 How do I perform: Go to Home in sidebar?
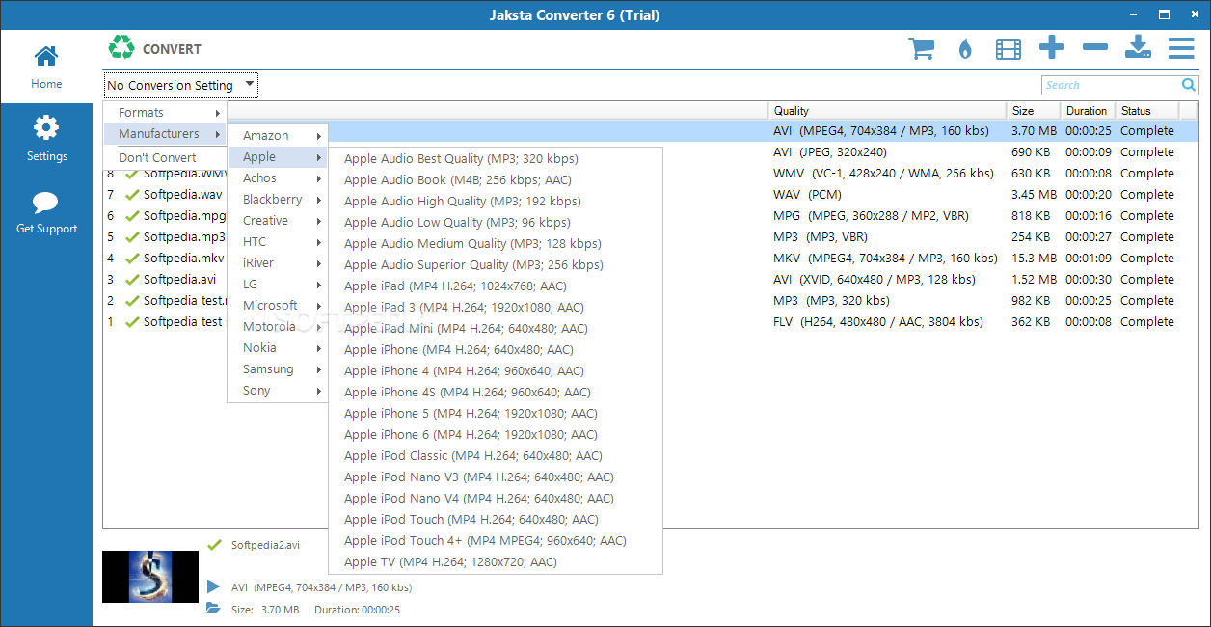click(x=46, y=67)
